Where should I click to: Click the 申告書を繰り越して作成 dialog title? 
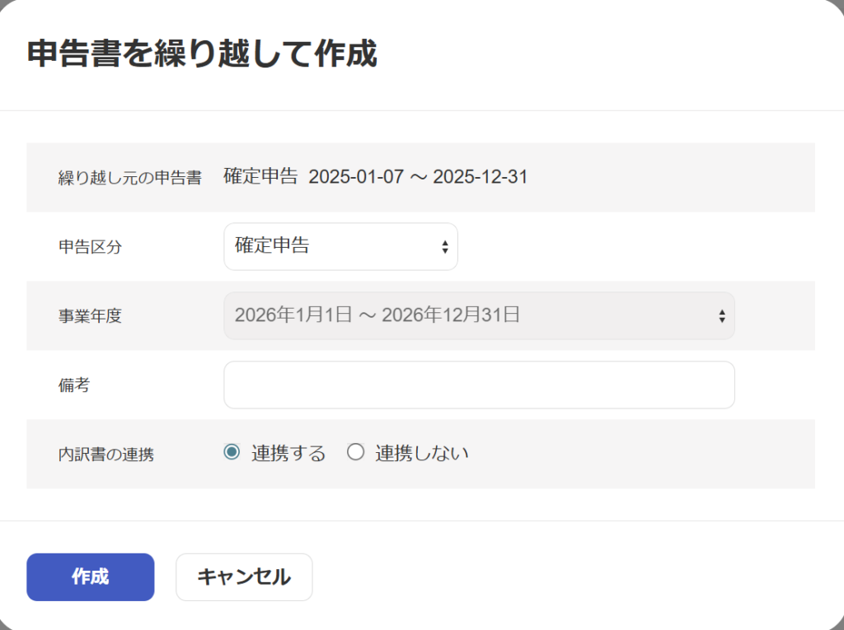(x=203, y=54)
